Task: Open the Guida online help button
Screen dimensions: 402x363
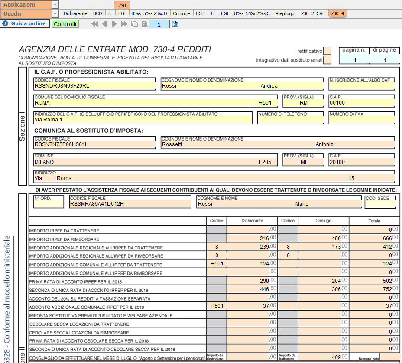Action: 25,23
